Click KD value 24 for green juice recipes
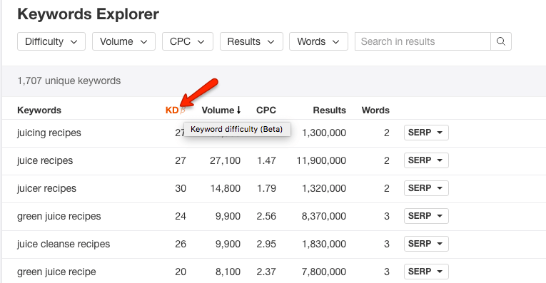This screenshot has height=283, width=546. coord(181,216)
